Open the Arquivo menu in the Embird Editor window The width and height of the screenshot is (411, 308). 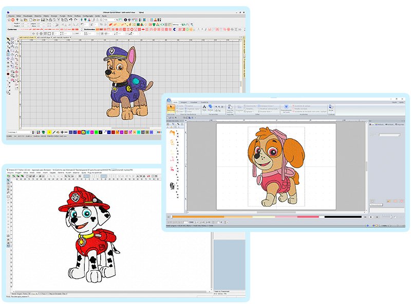(x=10, y=173)
